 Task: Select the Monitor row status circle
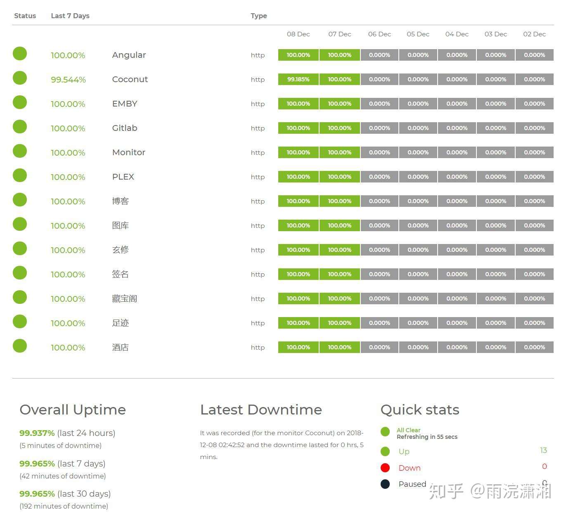click(x=20, y=151)
